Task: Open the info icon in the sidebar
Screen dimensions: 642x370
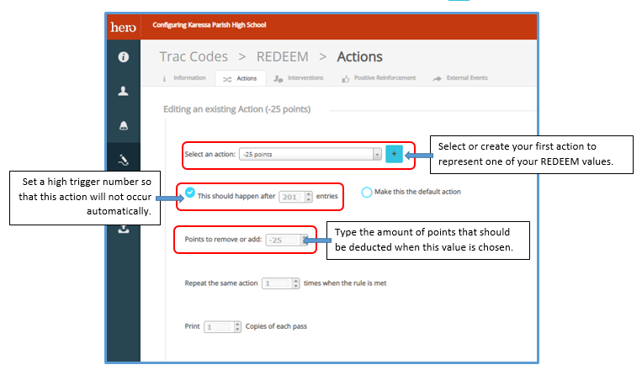Action: [123, 57]
